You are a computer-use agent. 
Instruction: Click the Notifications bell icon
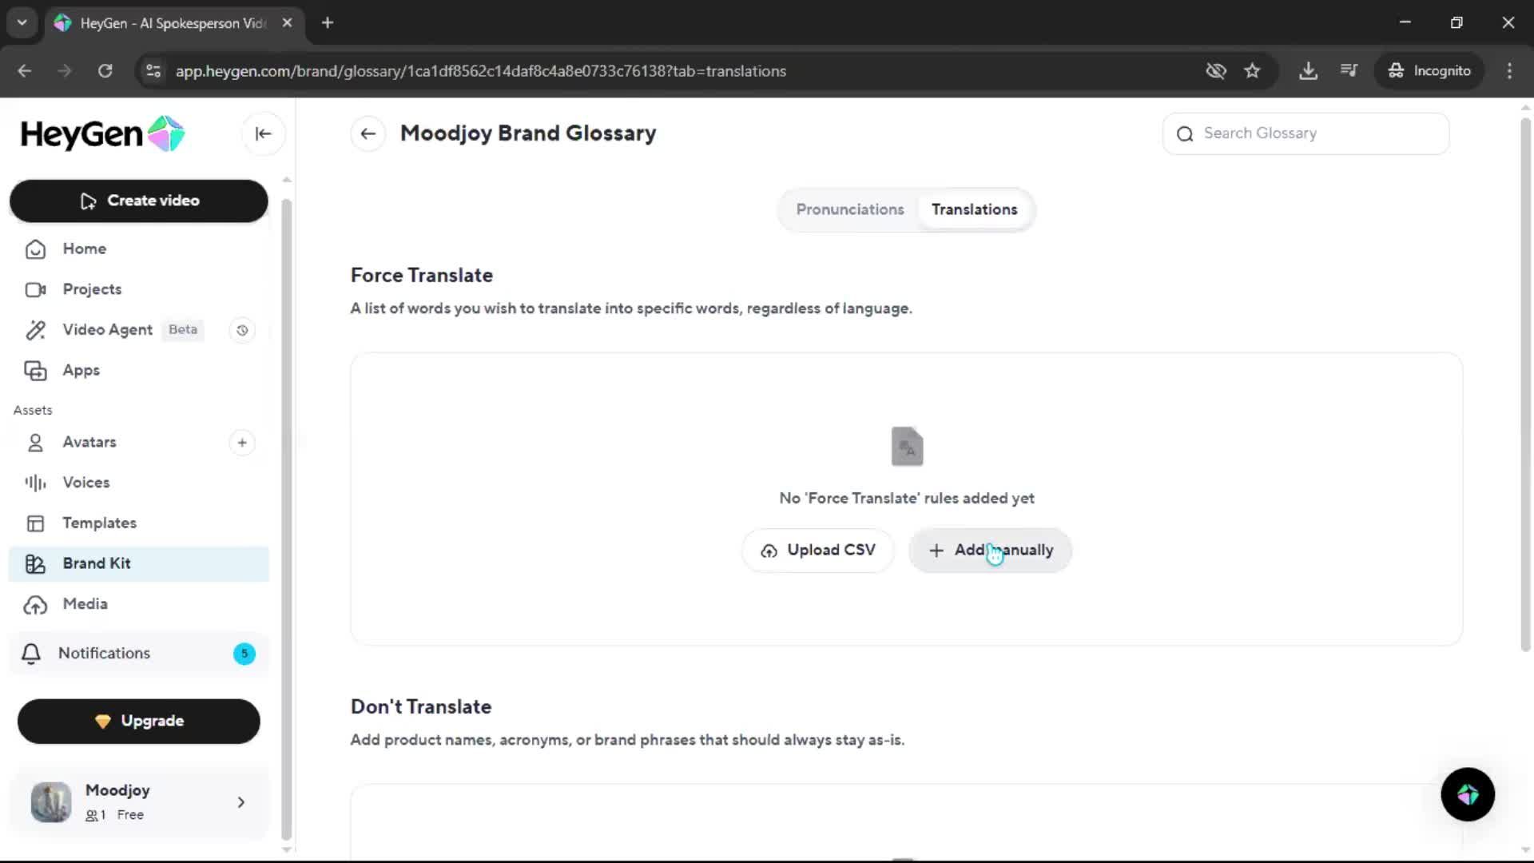pyautogui.click(x=31, y=654)
